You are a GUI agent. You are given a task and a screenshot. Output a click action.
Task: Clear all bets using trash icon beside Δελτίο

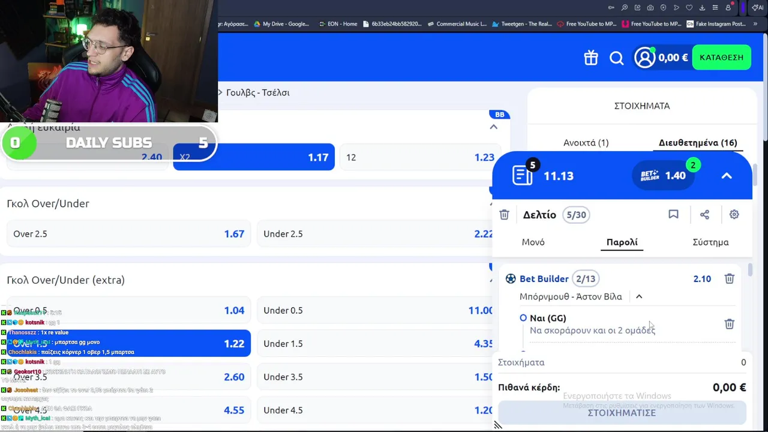504,215
